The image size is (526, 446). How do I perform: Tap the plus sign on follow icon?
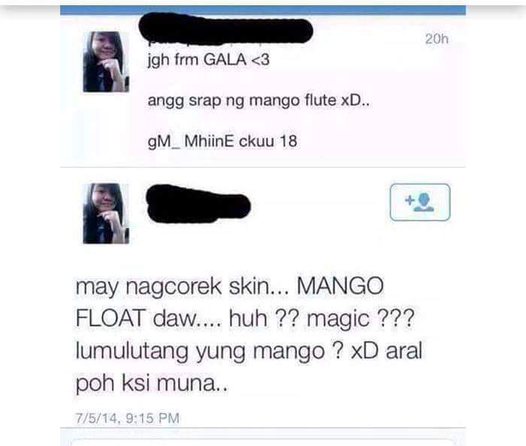(x=410, y=200)
